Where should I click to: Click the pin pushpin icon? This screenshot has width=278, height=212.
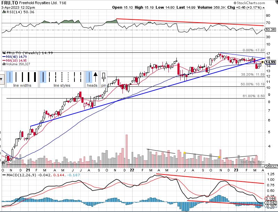coord(104,77)
